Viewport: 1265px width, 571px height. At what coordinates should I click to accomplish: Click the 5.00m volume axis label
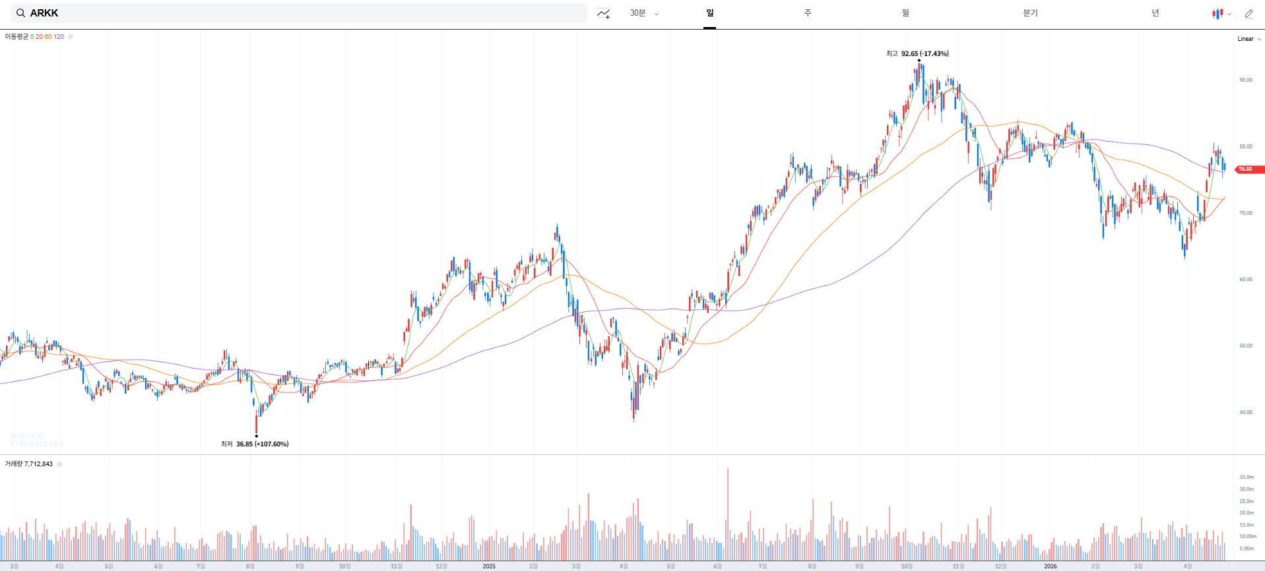tap(1247, 549)
